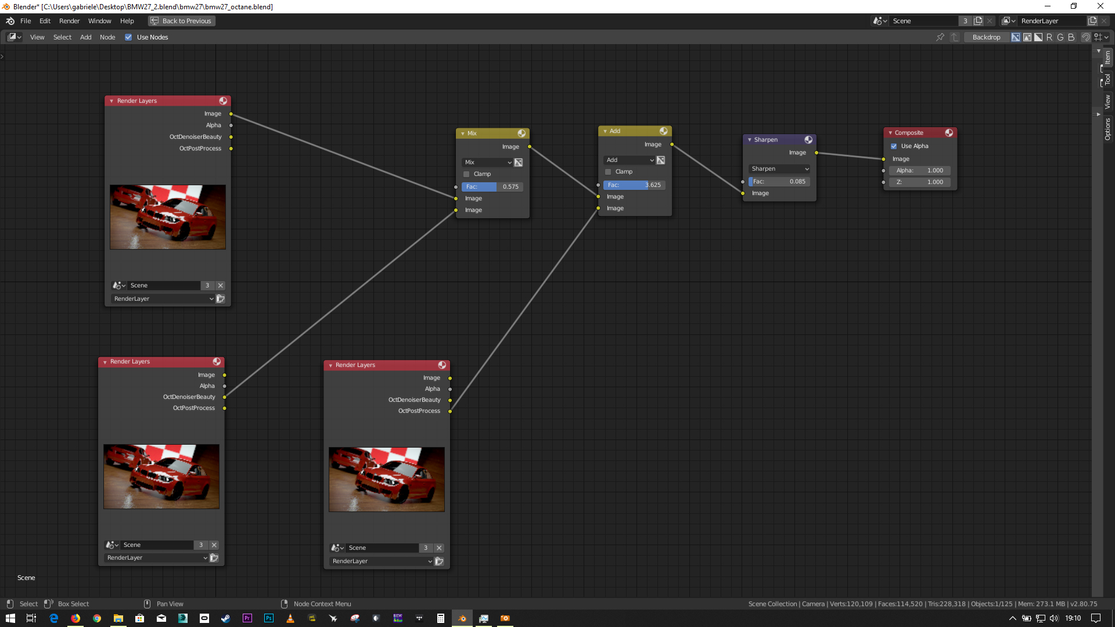Show red channel with R button
Image resolution: width=1115 pixels, height=627 pixels.
(x=1049, y=37)
